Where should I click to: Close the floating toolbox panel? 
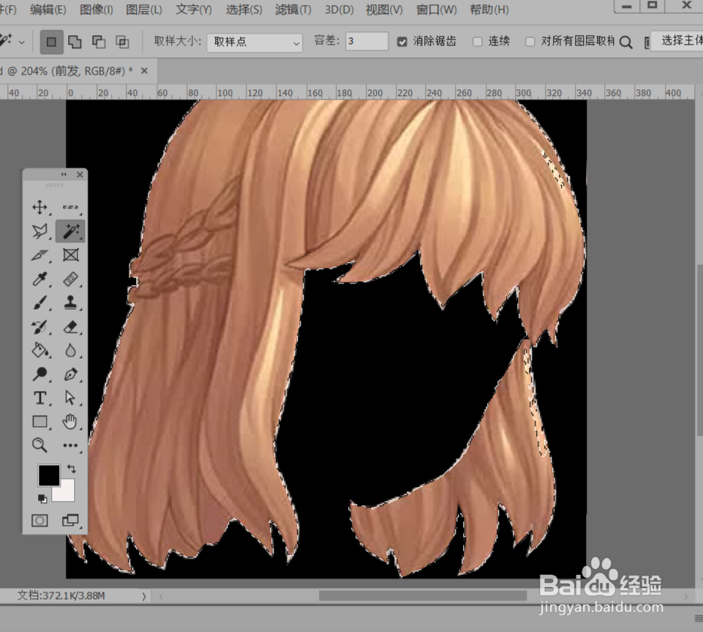pyautogui.click(x=80, y=174)
